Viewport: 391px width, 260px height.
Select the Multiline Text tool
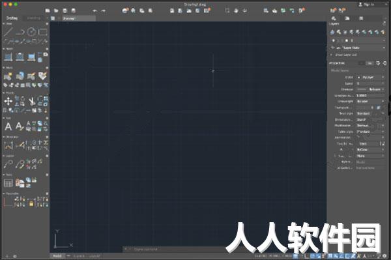tap(8, 126)
